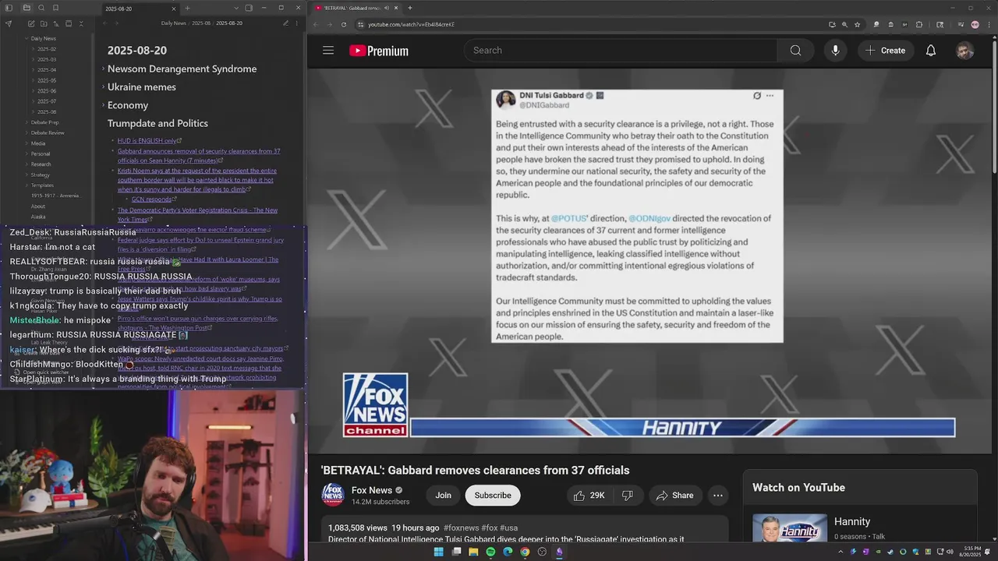998x561 pixels.
Task: Expand Economy heading in note
Action: click(x=103, y=105)
